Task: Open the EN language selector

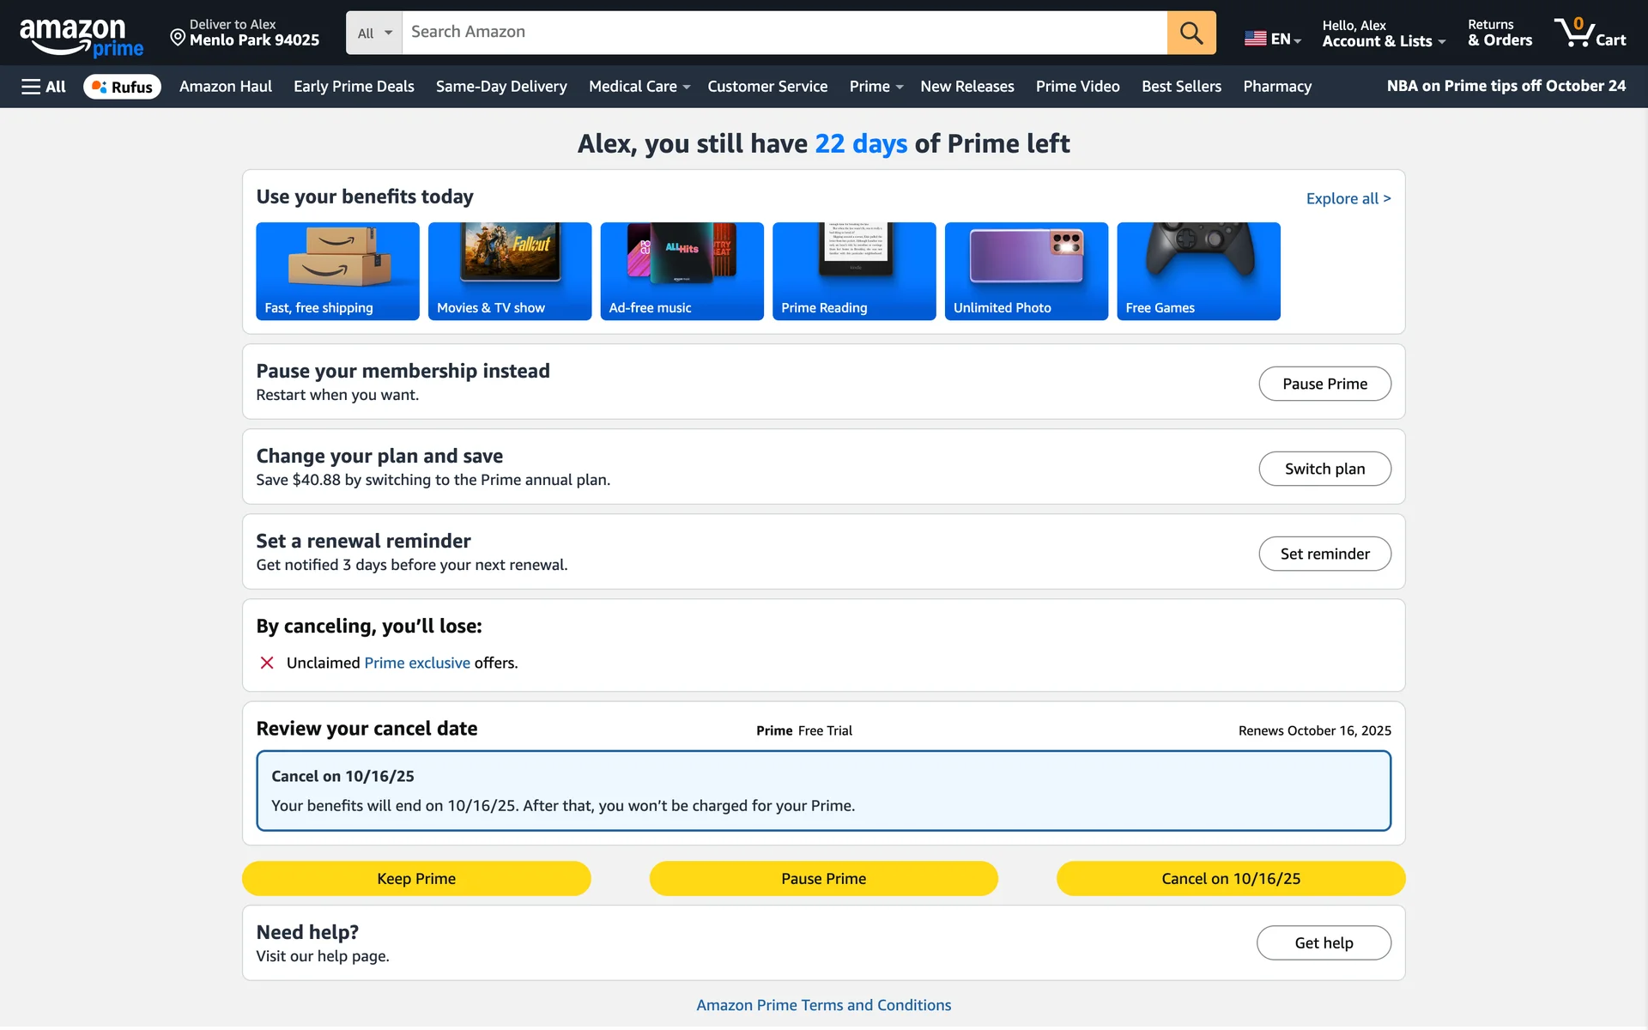Action: [1272, 39]
